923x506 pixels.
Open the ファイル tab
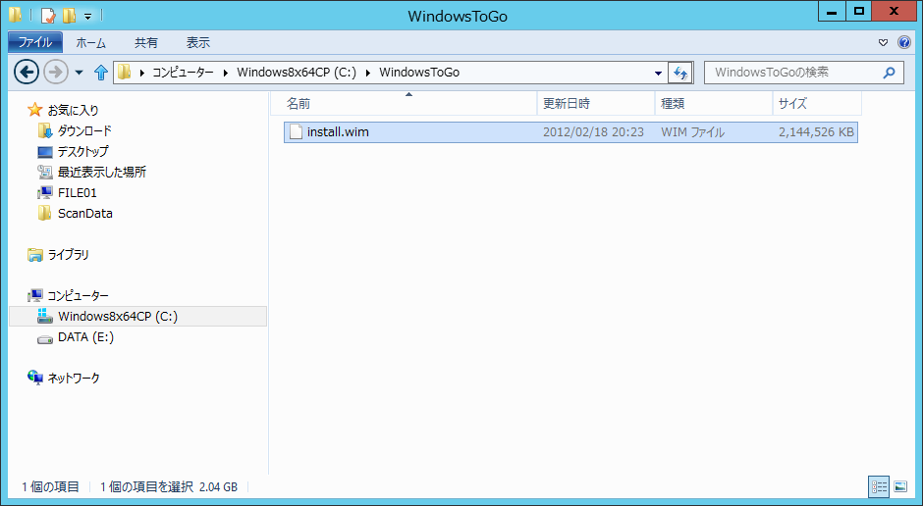(35, 42)
